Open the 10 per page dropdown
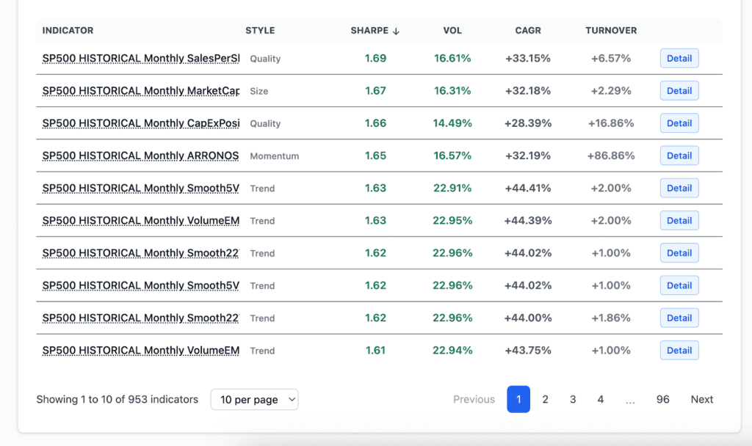The width and height of the screenshot is (752, 446). click(x=254, y=400)
